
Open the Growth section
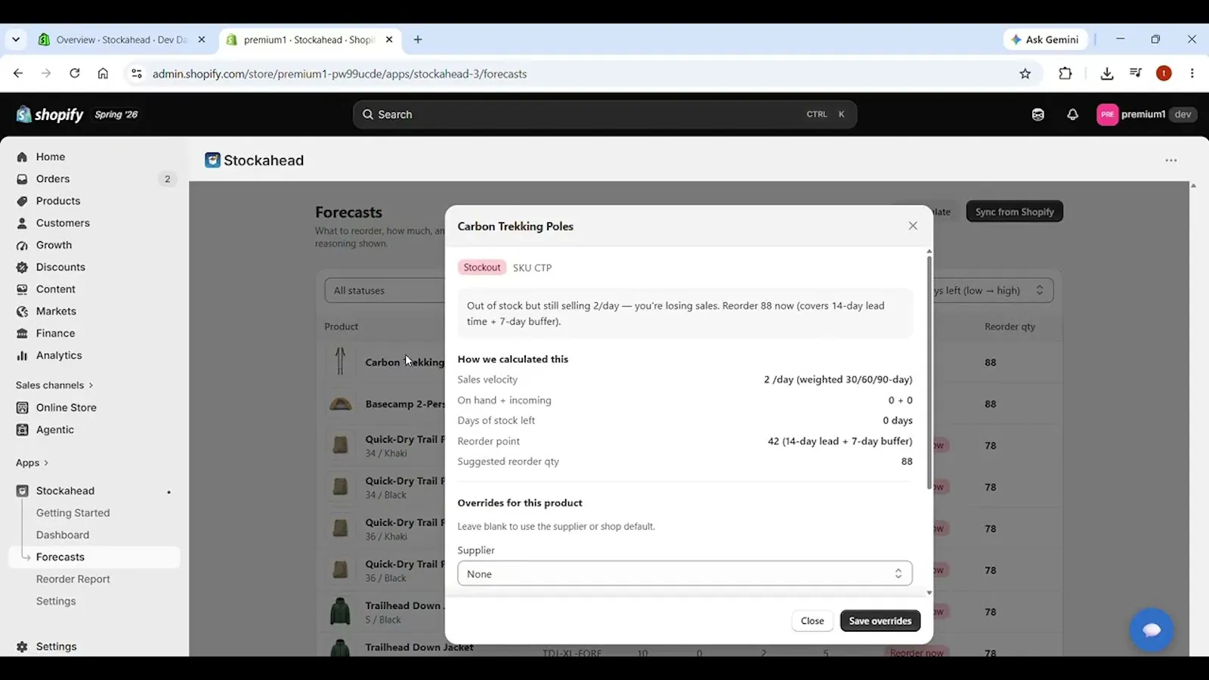(x=54, y=245)
